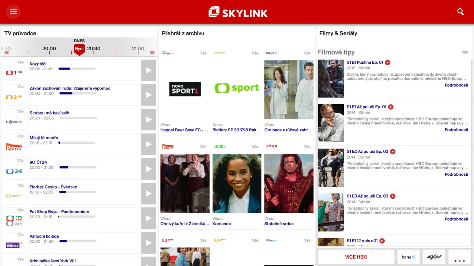Select ČT :D art channel logo in guide
474x266 pixels.
tap(14, 221)
